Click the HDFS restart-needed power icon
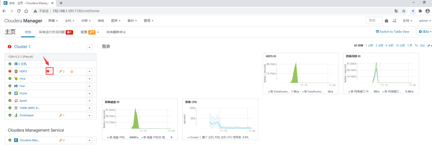Screen dimensions: 432x155 72,71
